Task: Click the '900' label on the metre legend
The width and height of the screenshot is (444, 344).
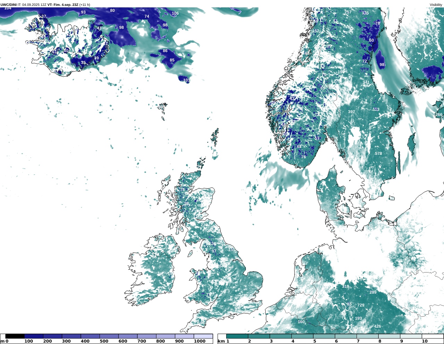Action: coord(179,341)
